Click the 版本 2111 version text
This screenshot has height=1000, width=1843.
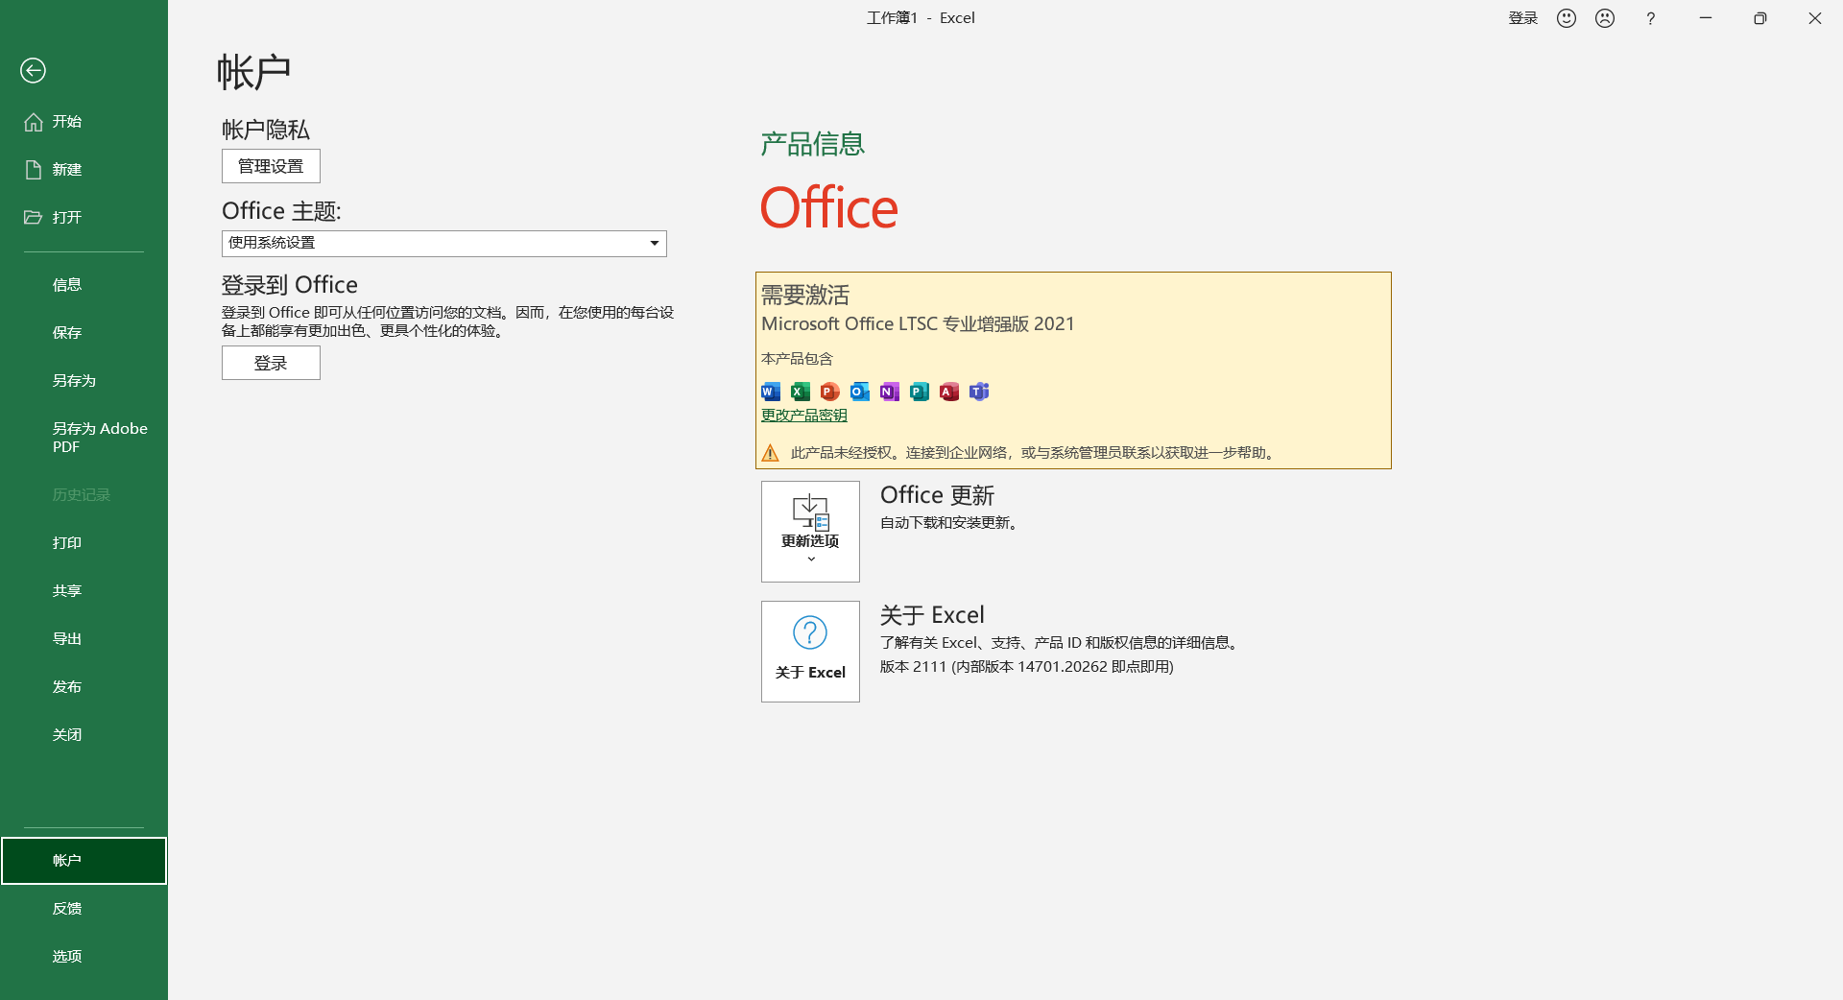coord(1027,667)
